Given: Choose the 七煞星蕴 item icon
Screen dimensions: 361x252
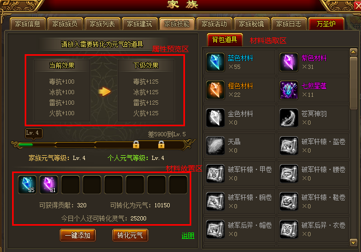Looking at the screenshot, I should pyautogui.click(x=289, y=90).
